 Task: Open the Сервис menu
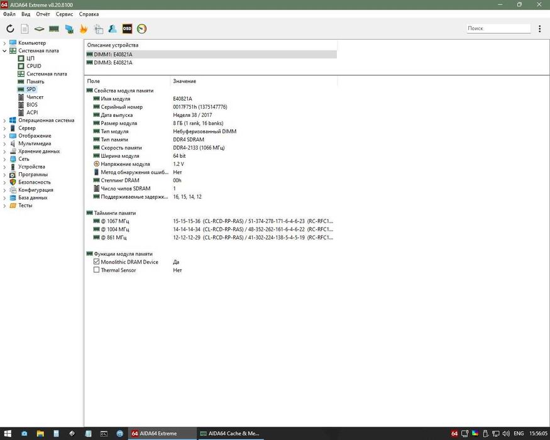click(x=64, y=14)
